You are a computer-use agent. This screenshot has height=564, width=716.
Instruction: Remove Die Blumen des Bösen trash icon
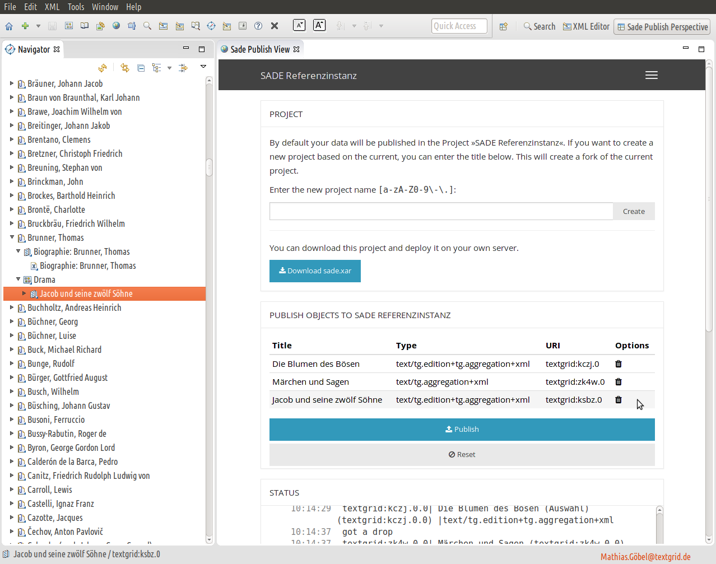[619, 364]
